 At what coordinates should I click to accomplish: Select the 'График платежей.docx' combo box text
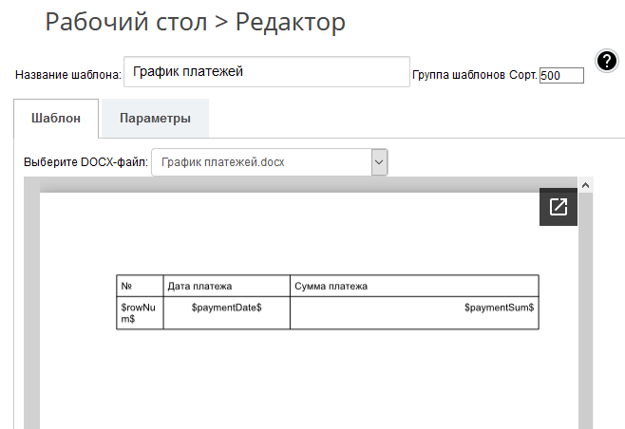click(261, 162)
